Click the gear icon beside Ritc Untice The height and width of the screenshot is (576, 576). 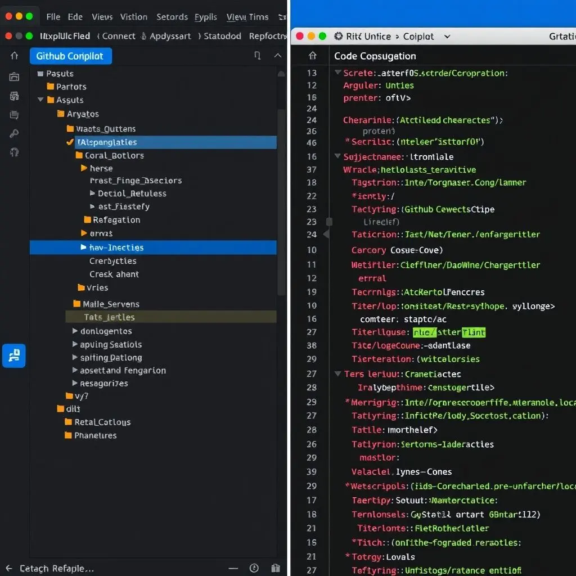click(x=338, y=36)
